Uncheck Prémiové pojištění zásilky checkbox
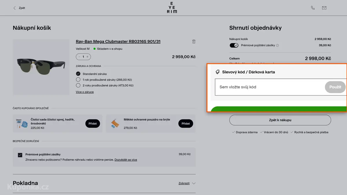 [20, 155]
